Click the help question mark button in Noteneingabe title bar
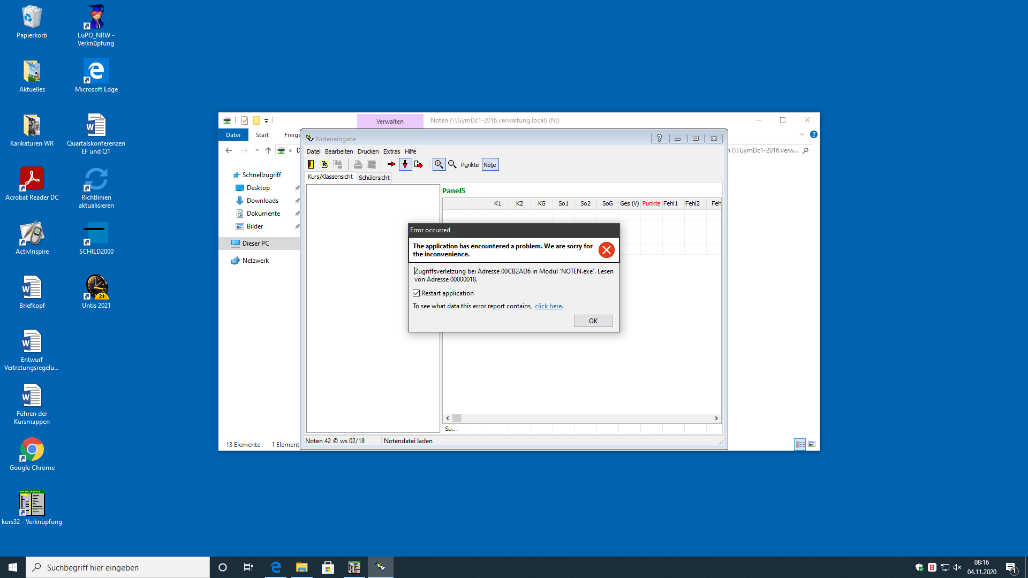This screenshot has width=1028, height=578. point(659,139)
